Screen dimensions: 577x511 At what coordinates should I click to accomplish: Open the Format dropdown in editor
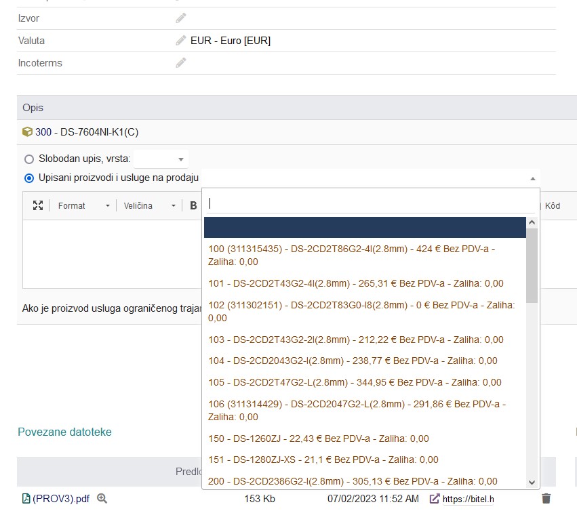tap(83, 205)
